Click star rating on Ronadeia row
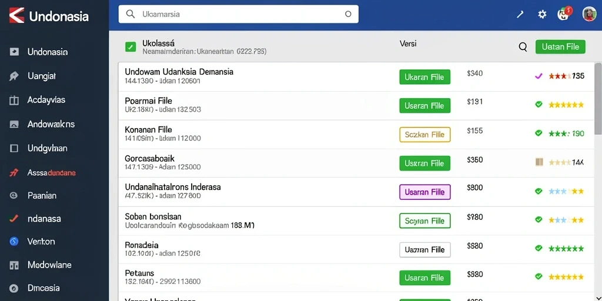The height and width of the screenshot is (301, 602). pyautogui.click(x=566, y=249)
